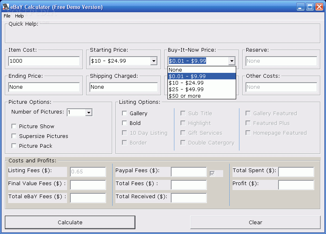Select None in Buy-It-Now price list
This screenshot has width=326, height=234.
(202, 70)
